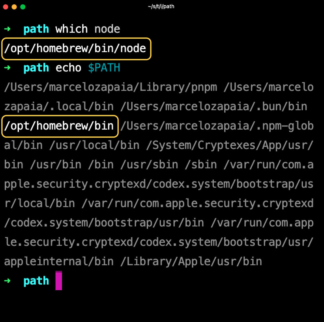
Task: Click the $PATH variable in the echo command
Action: tap(104, 68)
